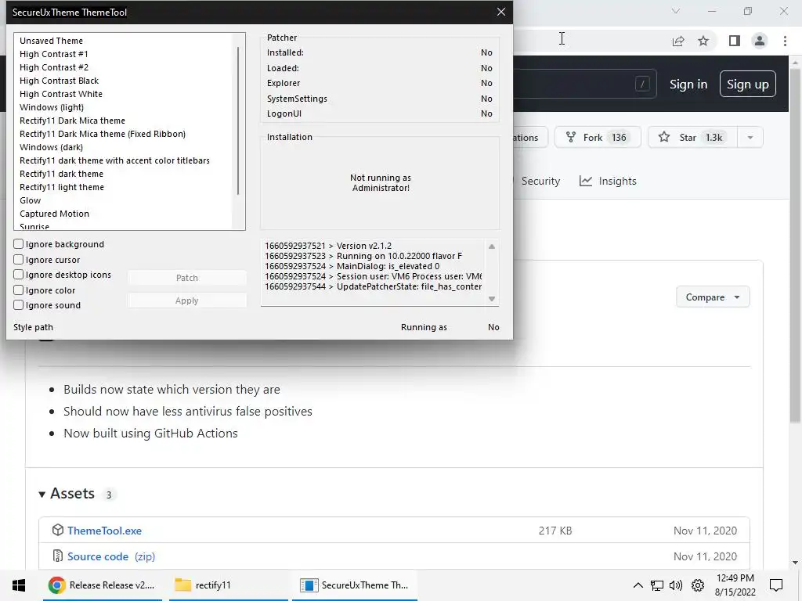Fork the repository on GitHub

tap(598, 138)
